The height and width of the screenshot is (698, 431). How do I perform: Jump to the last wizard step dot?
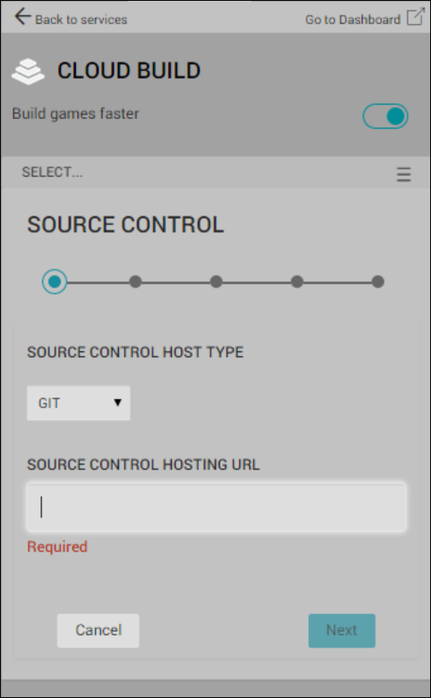tap(378, 282)
